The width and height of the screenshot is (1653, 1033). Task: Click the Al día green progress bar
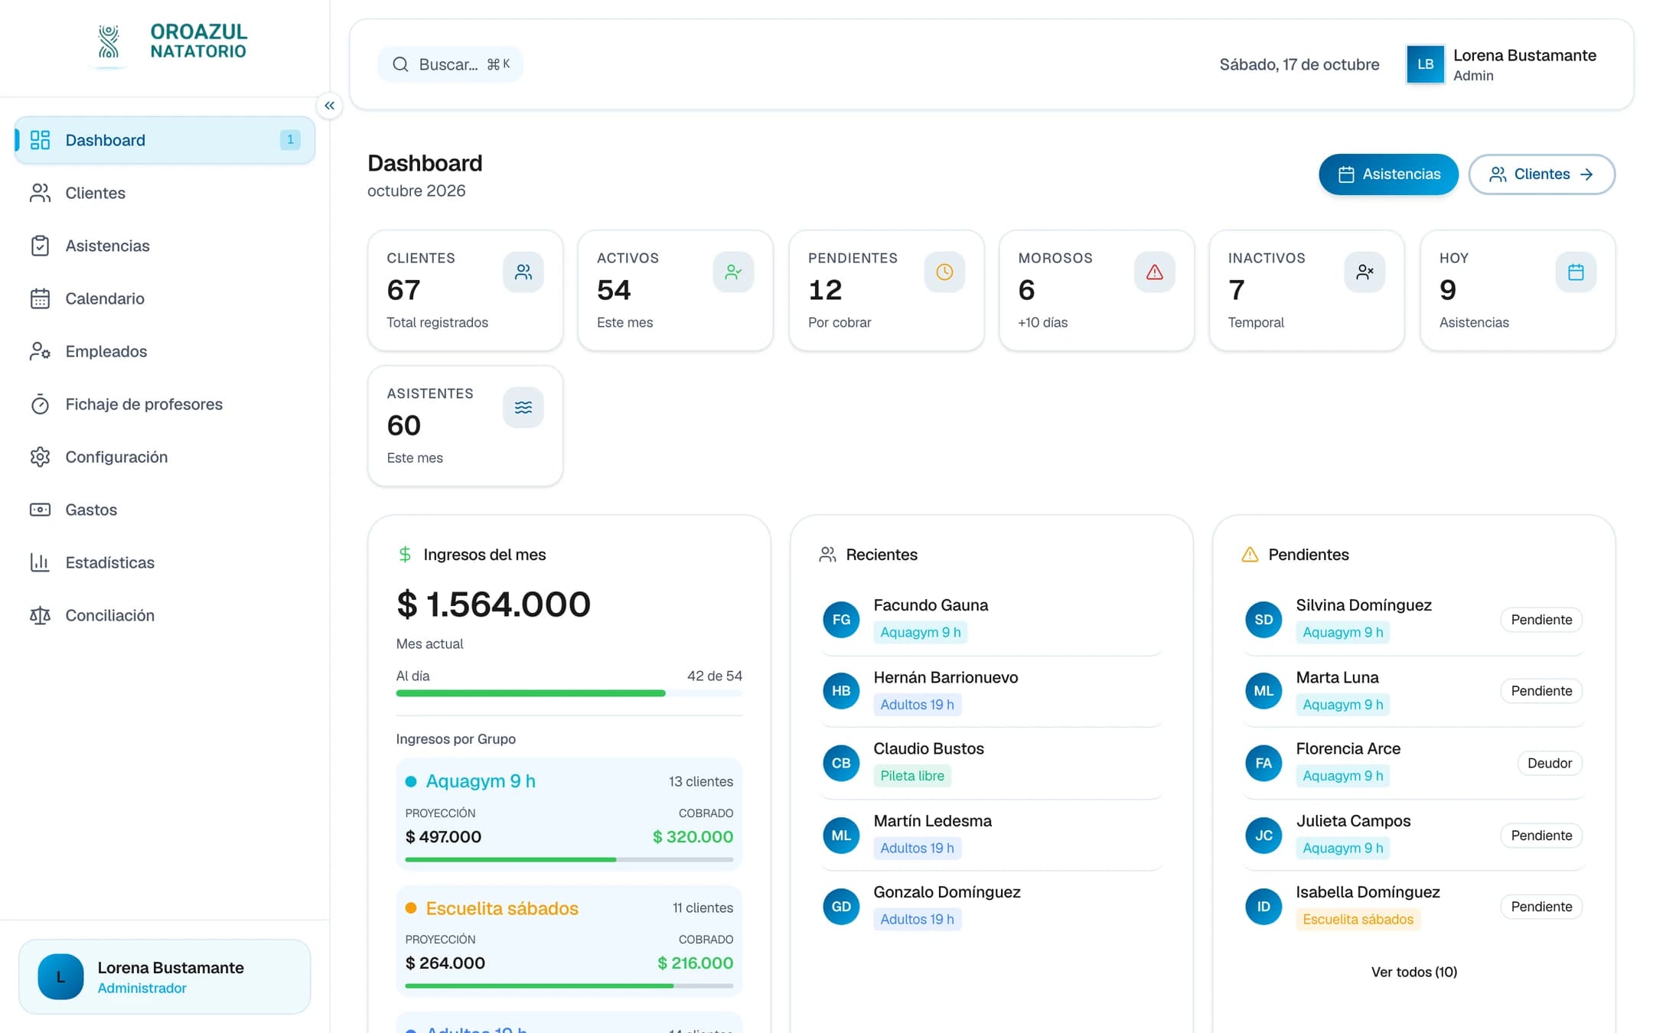coord(569,693)
